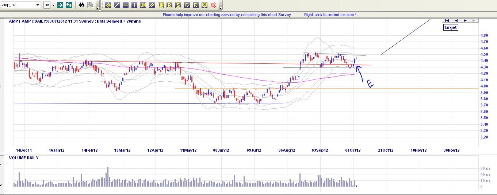The height and width of the screenshot is (195, 497).
Task: Select the Fr Fibonacci retracement tool
Action: coord(187,5)
